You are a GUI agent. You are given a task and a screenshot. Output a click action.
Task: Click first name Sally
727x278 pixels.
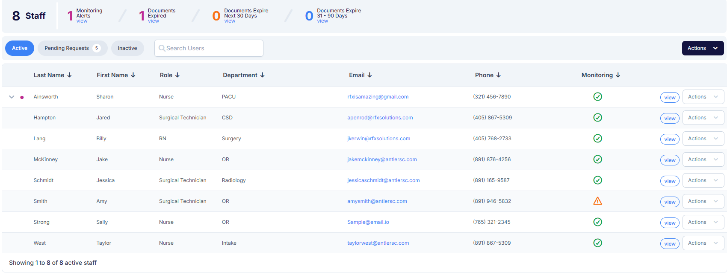point(102,222)
